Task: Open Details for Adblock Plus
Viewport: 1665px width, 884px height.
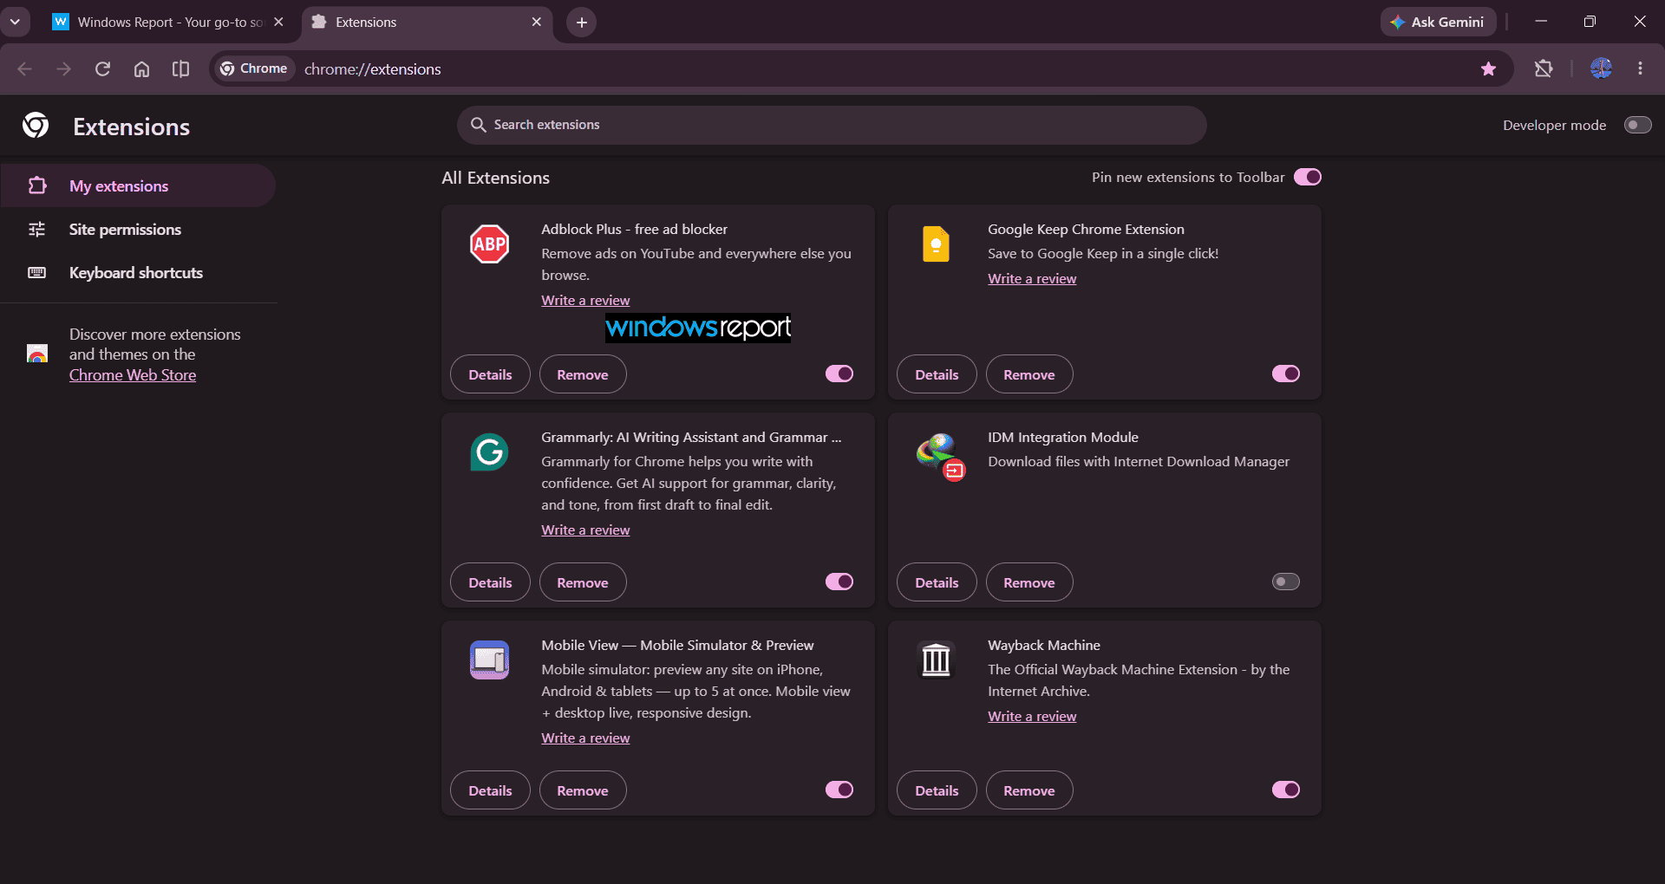Action: click(x=490, y=374)
